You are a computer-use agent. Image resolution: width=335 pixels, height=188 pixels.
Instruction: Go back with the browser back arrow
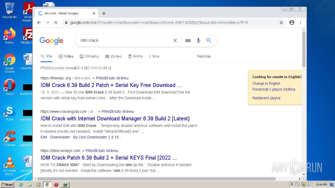39,22
